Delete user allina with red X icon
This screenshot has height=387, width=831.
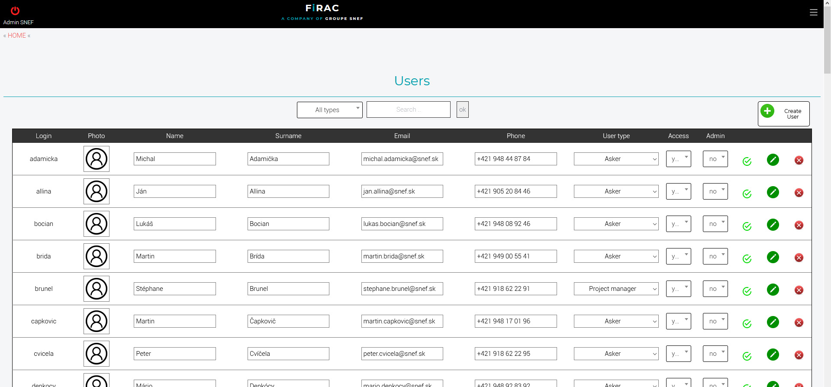[799, 193]
